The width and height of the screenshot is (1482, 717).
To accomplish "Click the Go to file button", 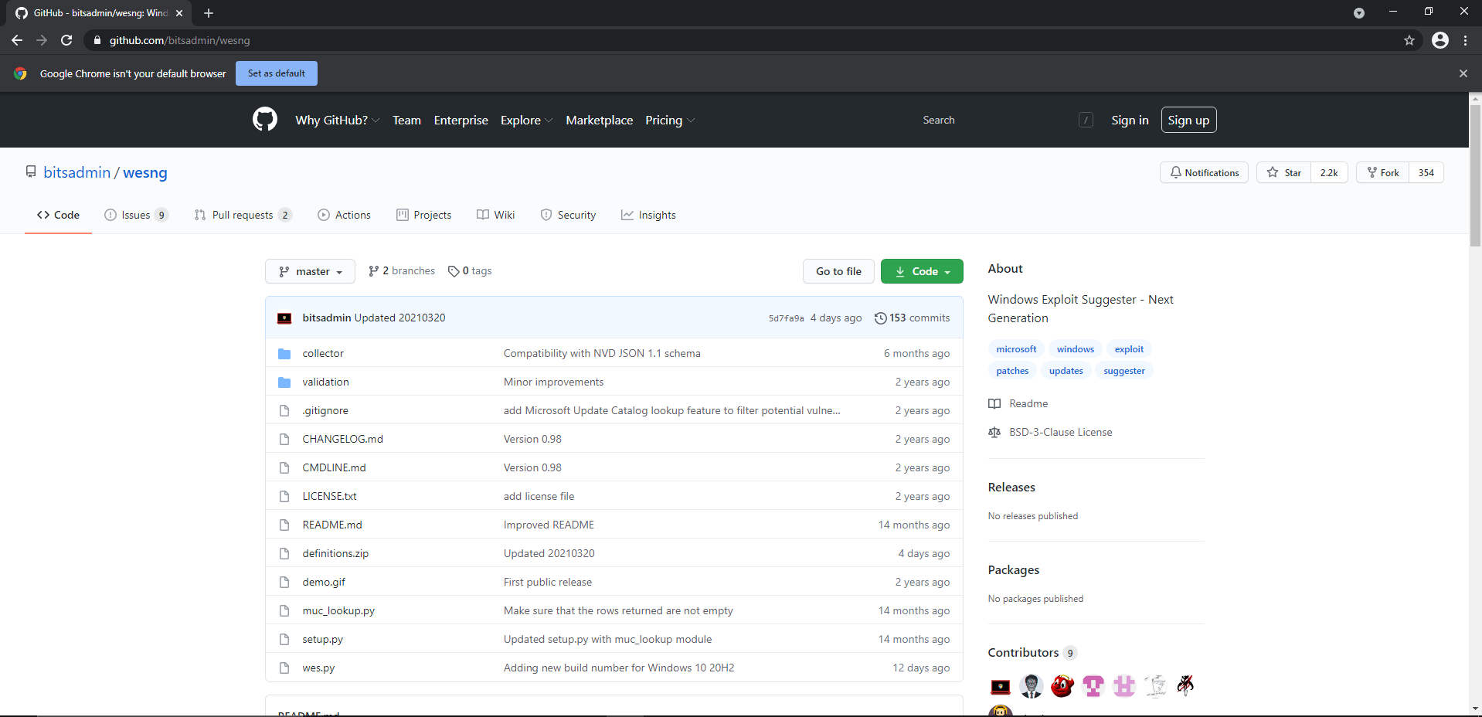I will pos(838,271).
